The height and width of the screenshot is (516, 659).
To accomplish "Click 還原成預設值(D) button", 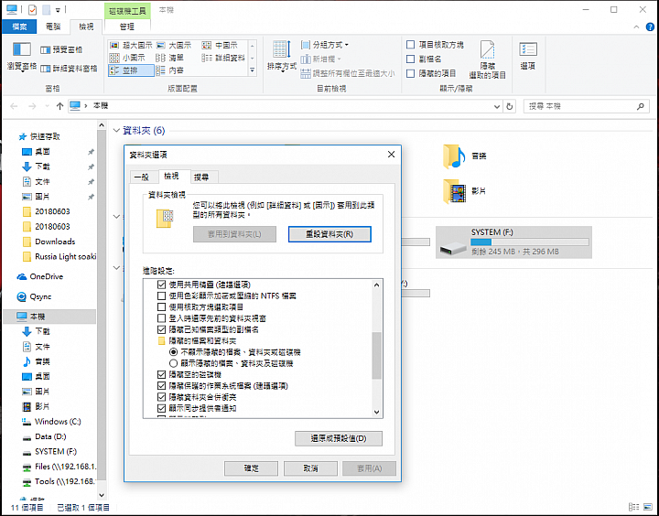I will (x=339, y=438).
